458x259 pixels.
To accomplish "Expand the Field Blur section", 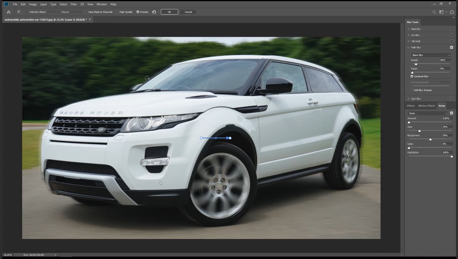I will pyautogui.click(x=408, y=29).
